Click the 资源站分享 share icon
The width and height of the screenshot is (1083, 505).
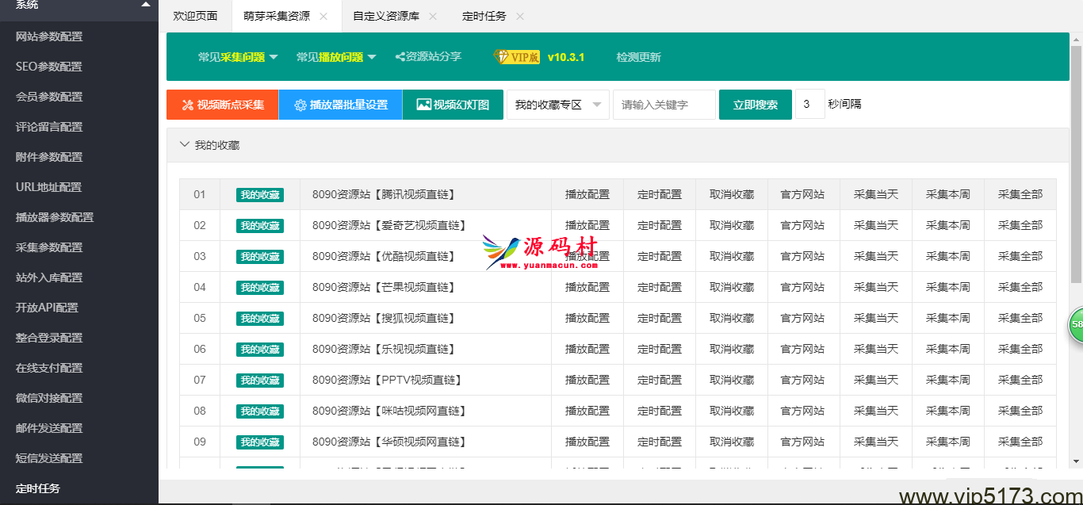[x=400, y=57]
